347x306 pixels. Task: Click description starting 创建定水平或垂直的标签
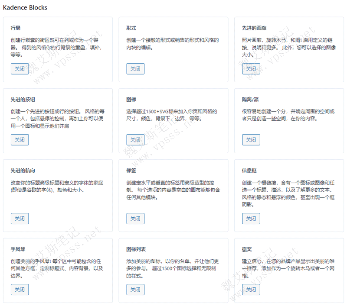point(173,190)
